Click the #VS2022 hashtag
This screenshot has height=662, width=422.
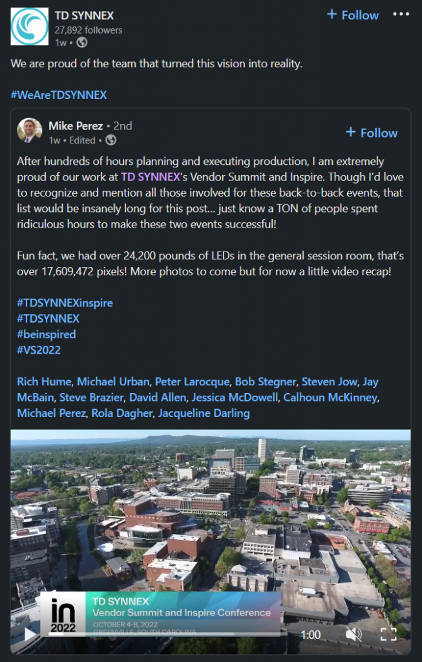(x=40, y=350)
